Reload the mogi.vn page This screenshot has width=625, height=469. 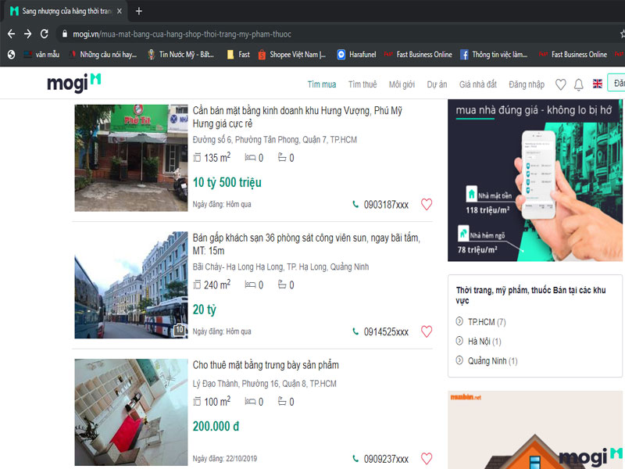(45, 34)
